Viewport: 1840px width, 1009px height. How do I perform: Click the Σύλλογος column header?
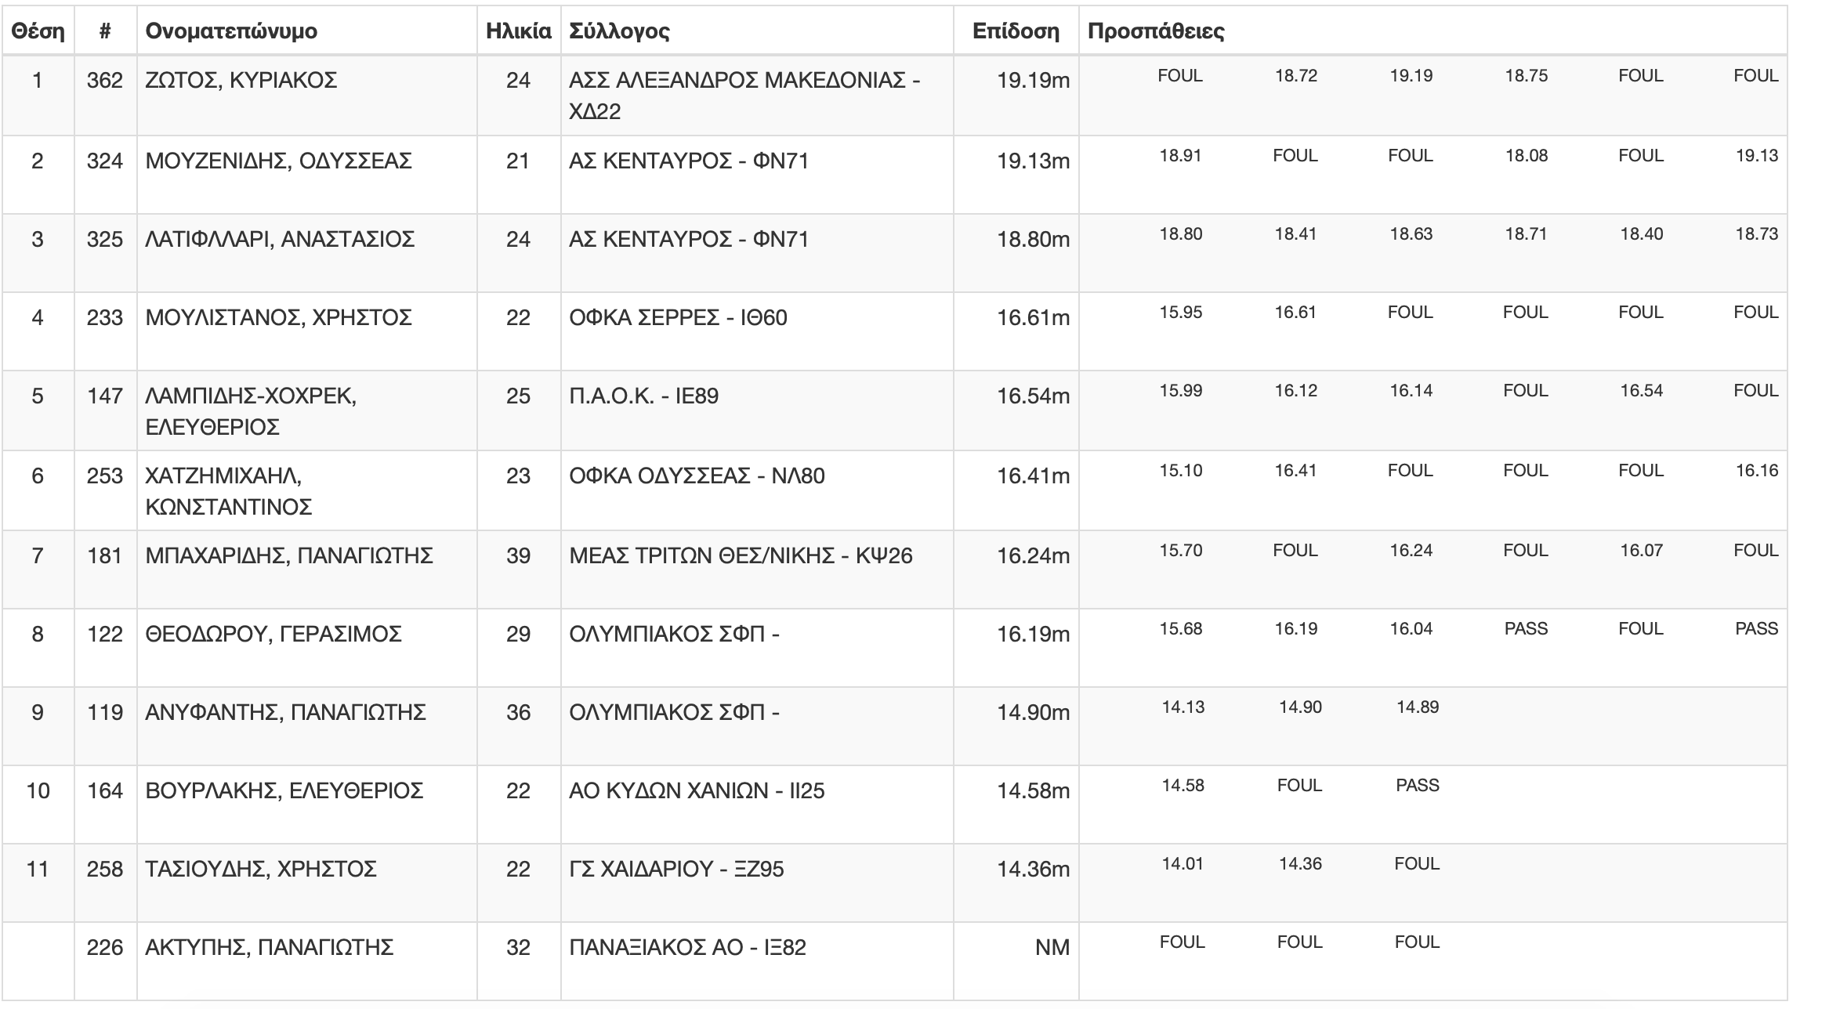[619, 31]
